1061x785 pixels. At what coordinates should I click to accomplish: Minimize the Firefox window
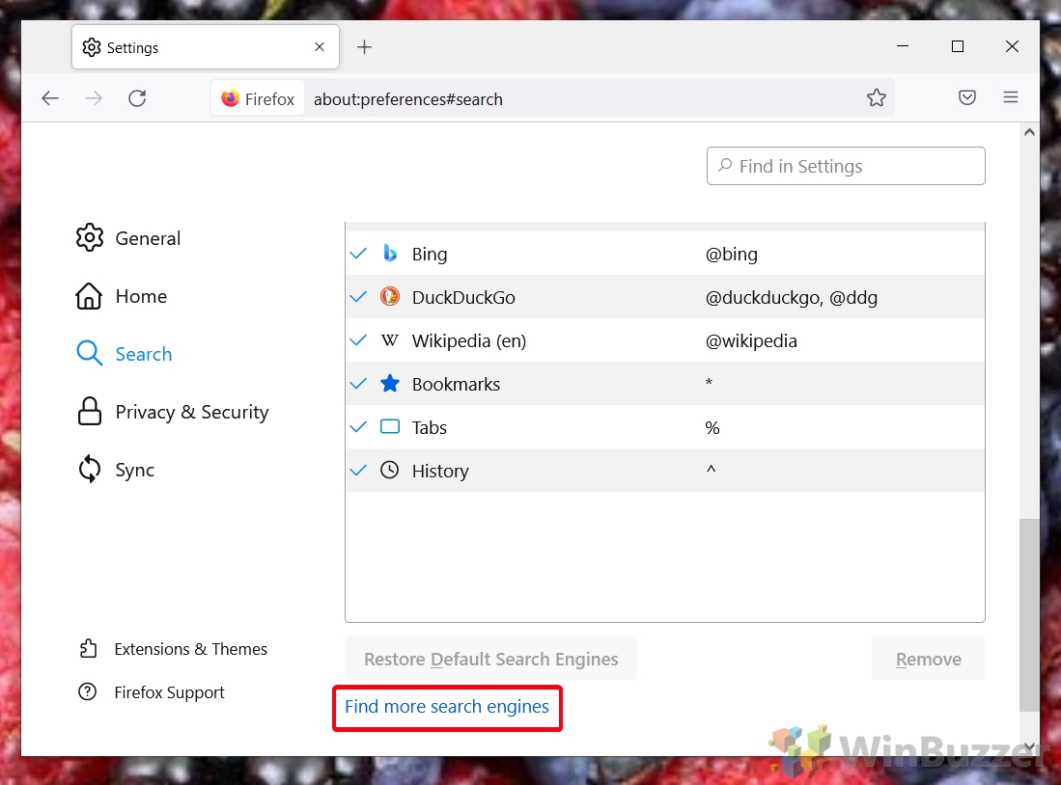[x=903, y=46]
